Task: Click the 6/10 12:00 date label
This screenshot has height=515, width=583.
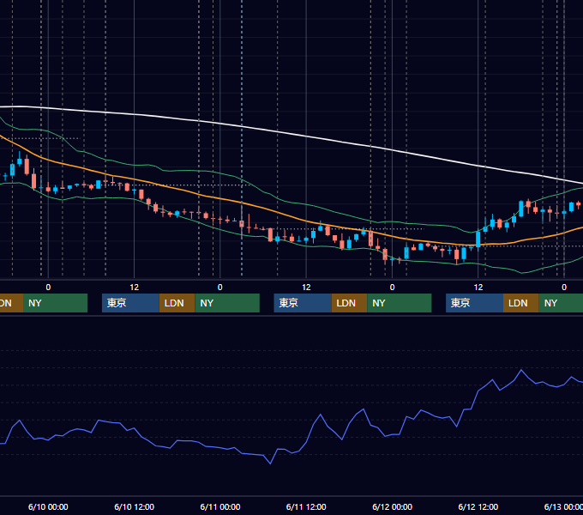Action: click(135, 506)
